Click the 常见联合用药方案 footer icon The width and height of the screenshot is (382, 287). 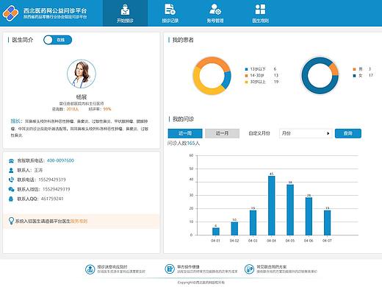pyautogui.click(x=249, y=269)
